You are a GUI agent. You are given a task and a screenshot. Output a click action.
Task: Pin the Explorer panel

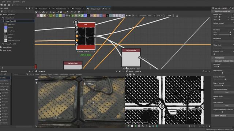click(26, 8)
